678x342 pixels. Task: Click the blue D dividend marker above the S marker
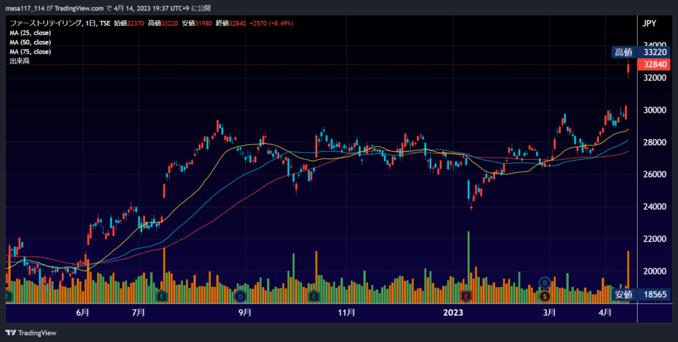[x=545, y=283]
